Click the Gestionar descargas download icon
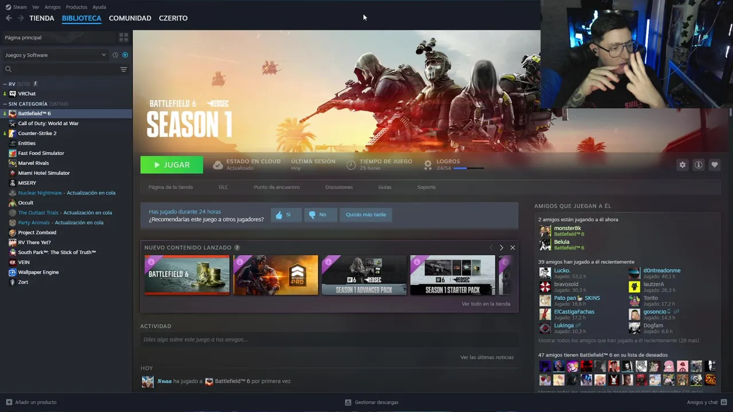The height and width of the screenshot is (412, 733). 348,402
